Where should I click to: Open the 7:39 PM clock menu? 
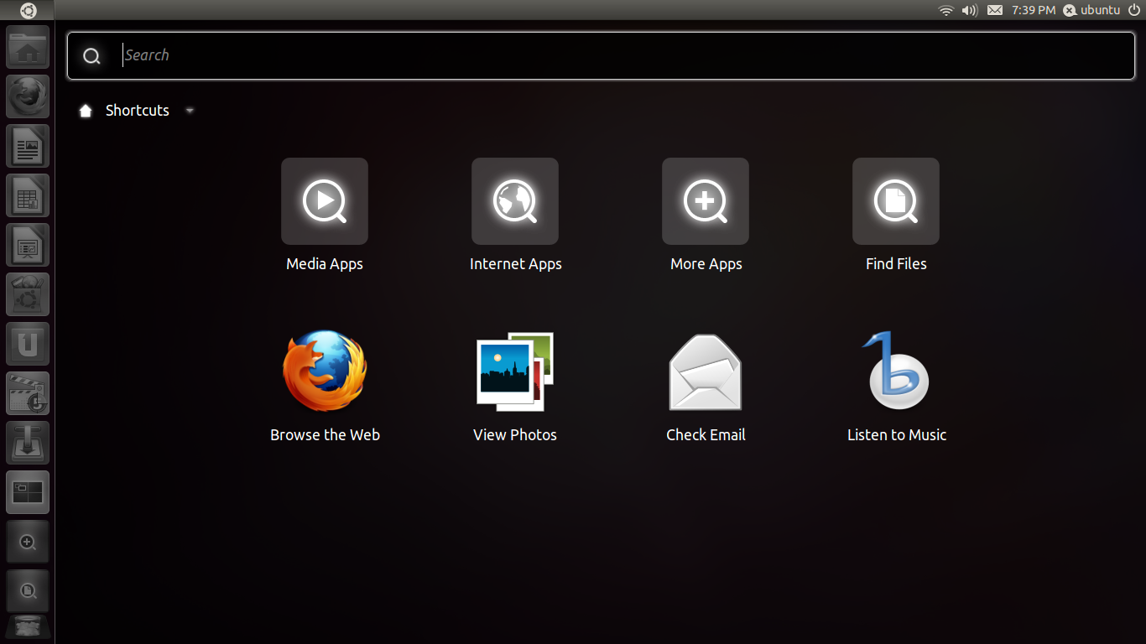click(x=1034, y=10)
